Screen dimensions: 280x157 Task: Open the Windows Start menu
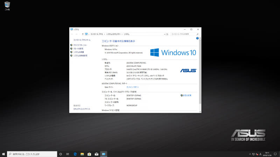pyautogui.click(x=3, y=154)
